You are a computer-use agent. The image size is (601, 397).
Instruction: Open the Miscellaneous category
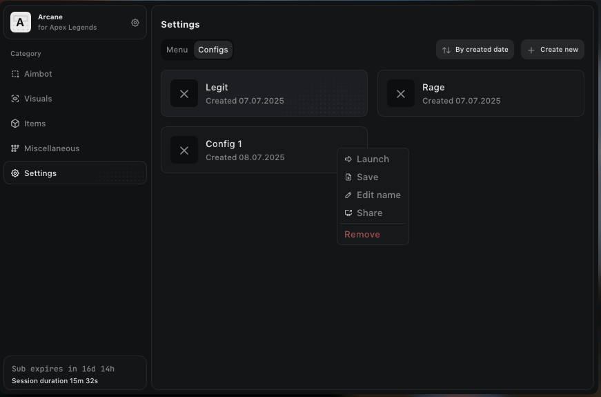[x=52, y=148]
